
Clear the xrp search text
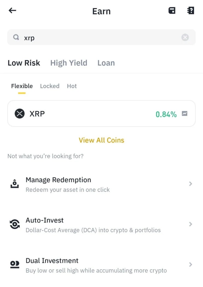pyautogui.click(x=185, y=37)
